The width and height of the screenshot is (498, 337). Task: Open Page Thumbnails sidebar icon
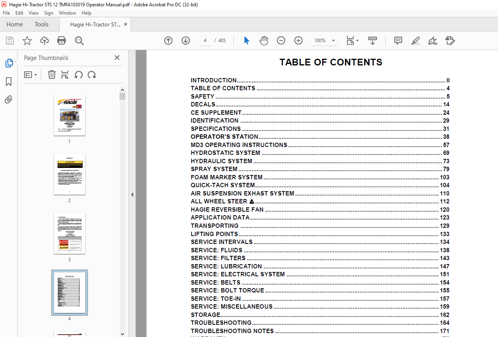click(9, 63)
